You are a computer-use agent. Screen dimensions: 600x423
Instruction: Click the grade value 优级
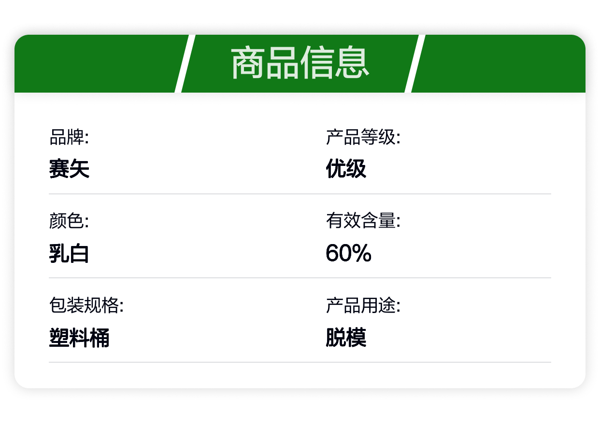click(x=346, y=169)
